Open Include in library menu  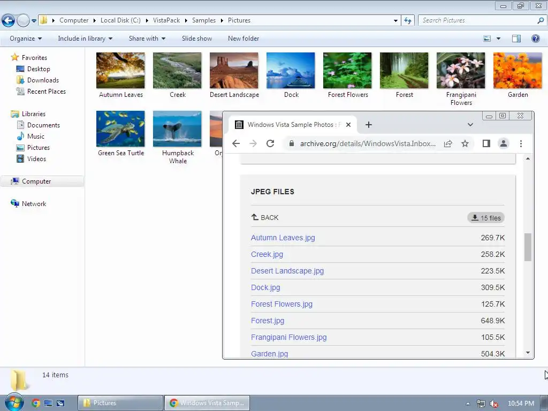click(x=85, y=39)
